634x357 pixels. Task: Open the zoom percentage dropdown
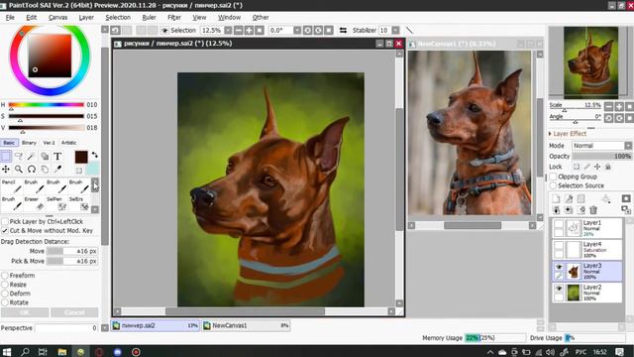click(x=228, y=31)
